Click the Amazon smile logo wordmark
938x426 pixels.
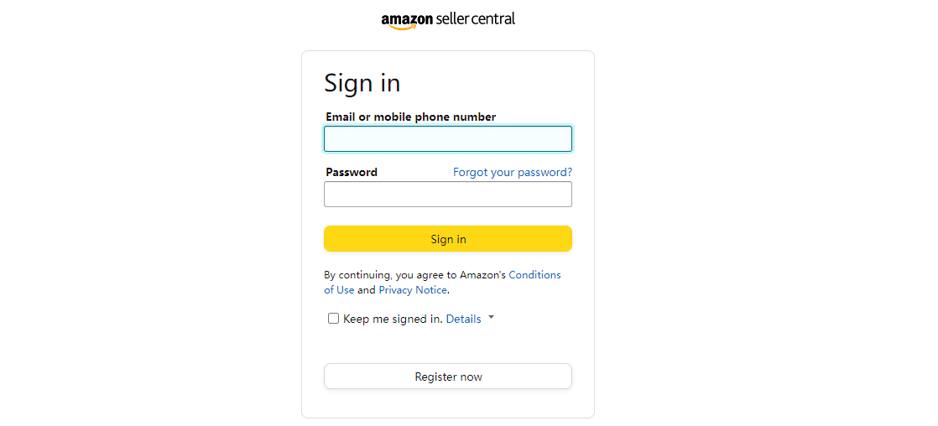click(408, 20)
